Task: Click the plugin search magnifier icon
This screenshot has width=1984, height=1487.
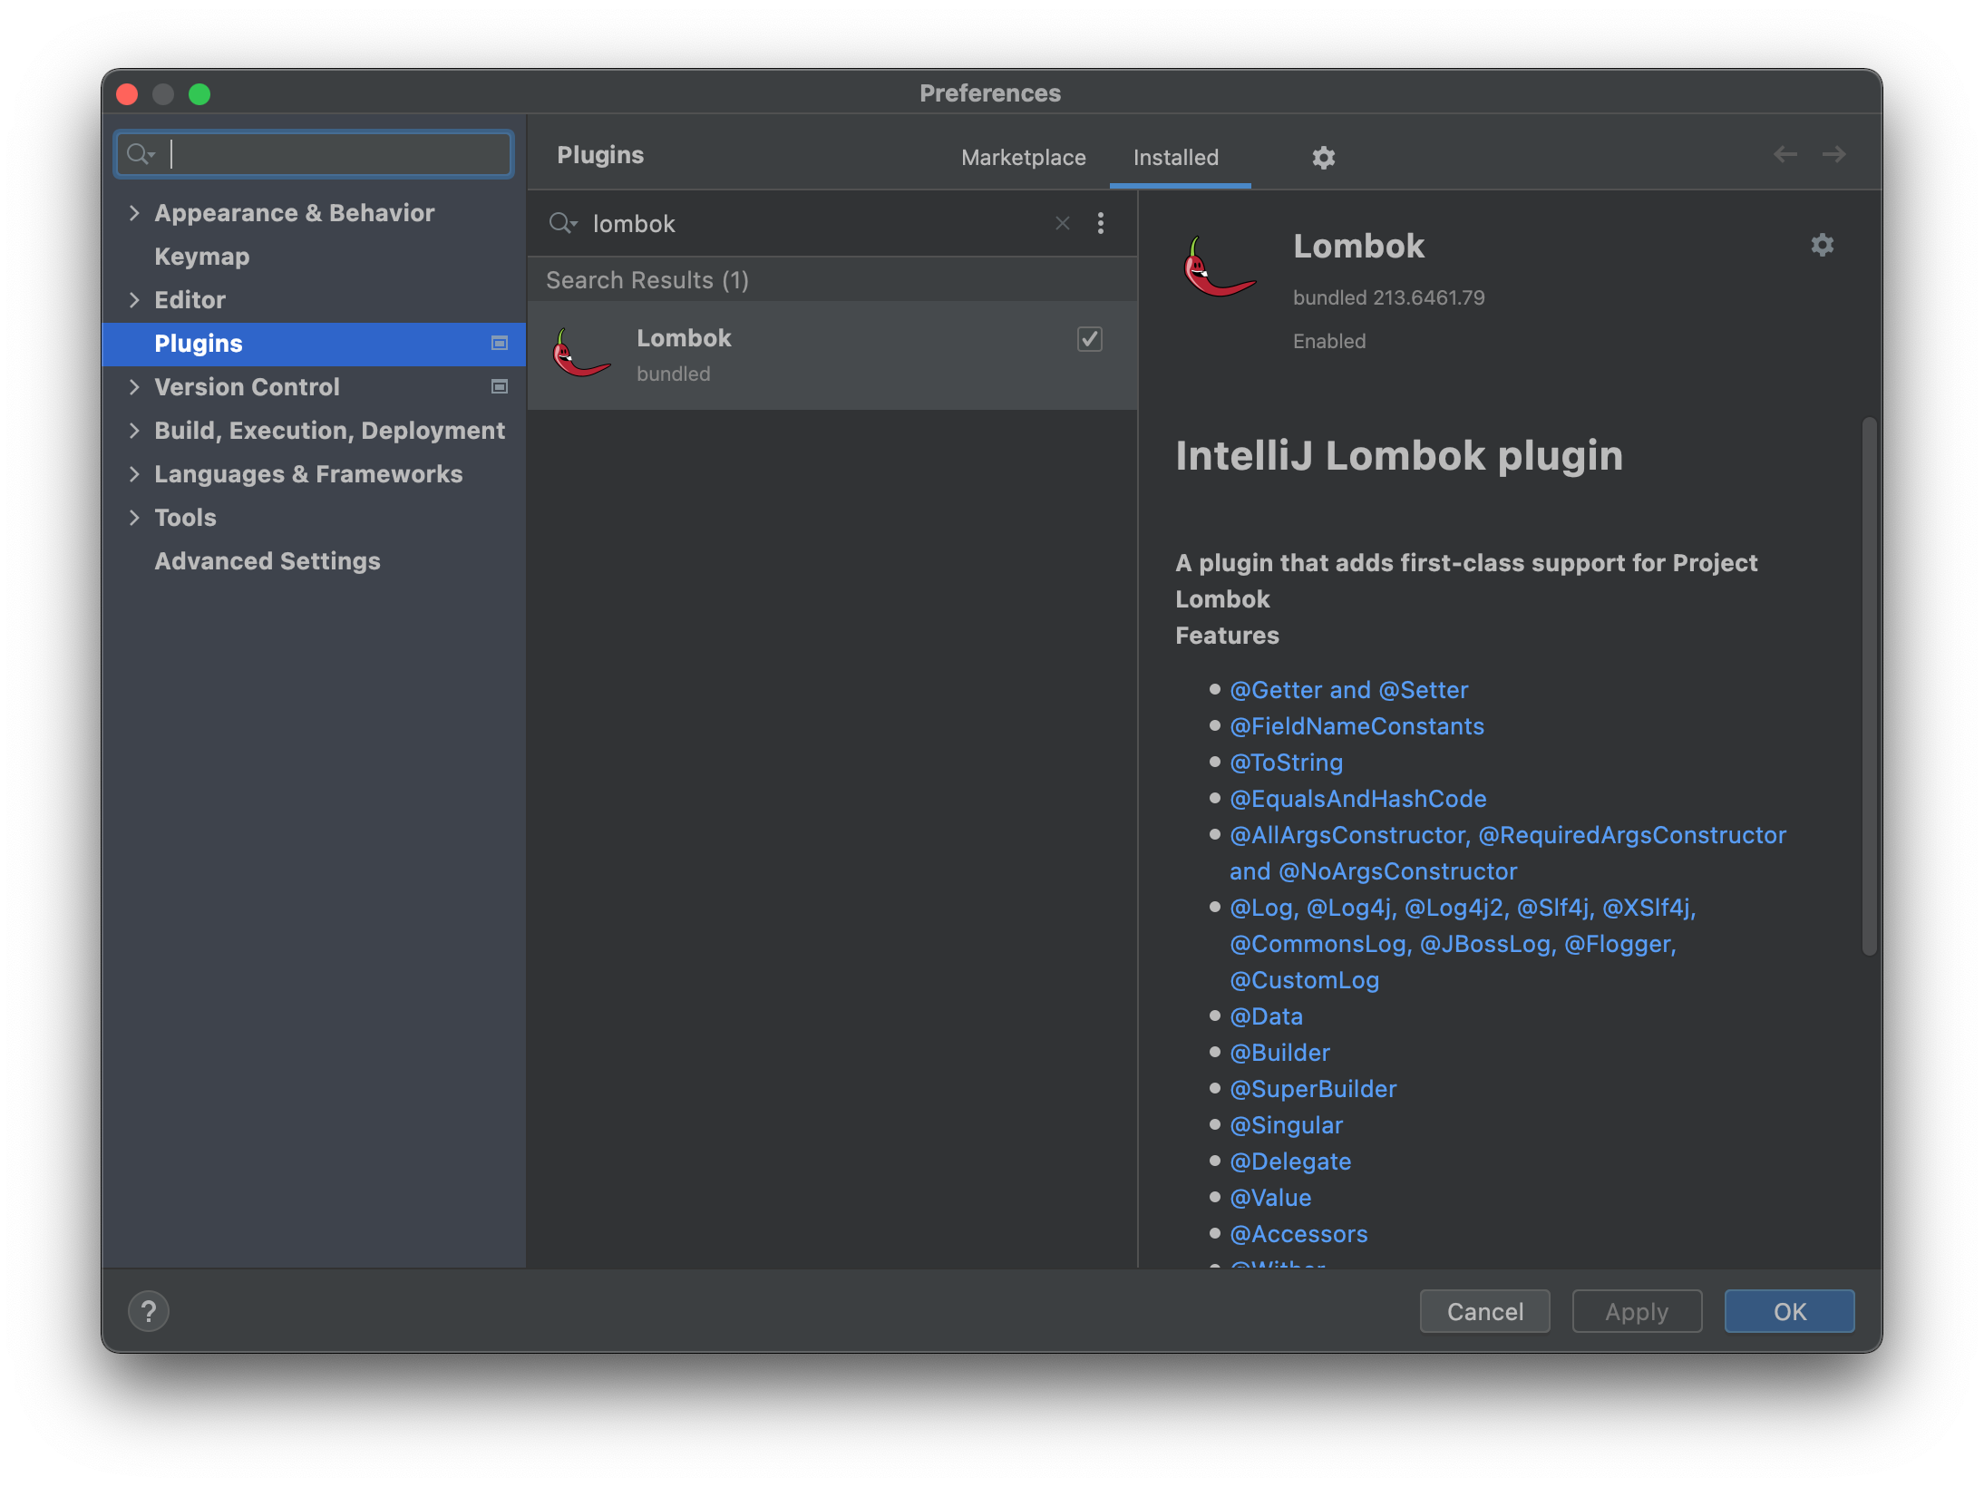Action: pos(562,223)
